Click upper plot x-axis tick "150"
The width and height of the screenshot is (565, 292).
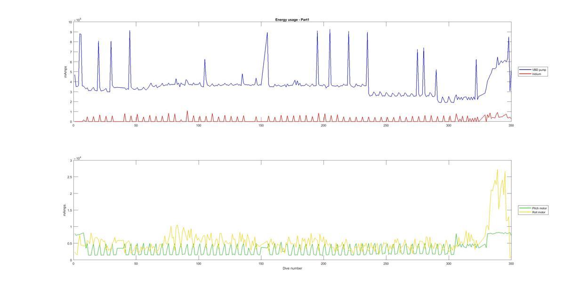[261, 125]
